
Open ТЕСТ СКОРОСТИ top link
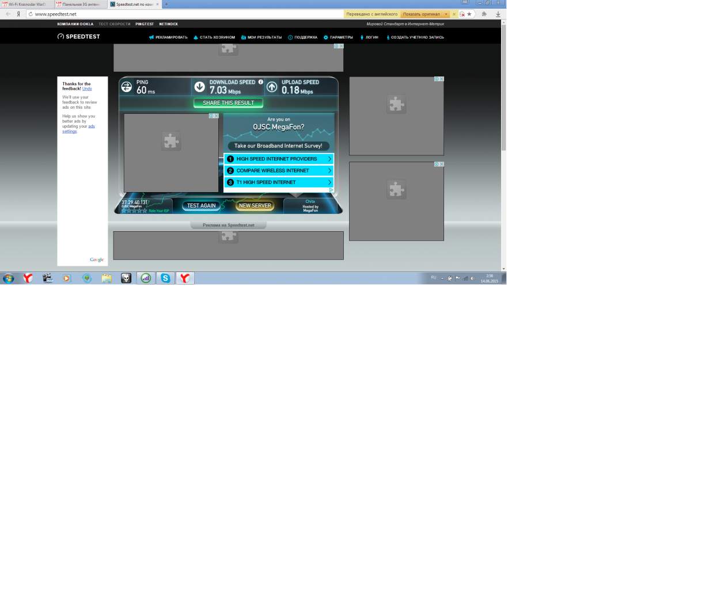pyautogui.click(x=114, y=24)
